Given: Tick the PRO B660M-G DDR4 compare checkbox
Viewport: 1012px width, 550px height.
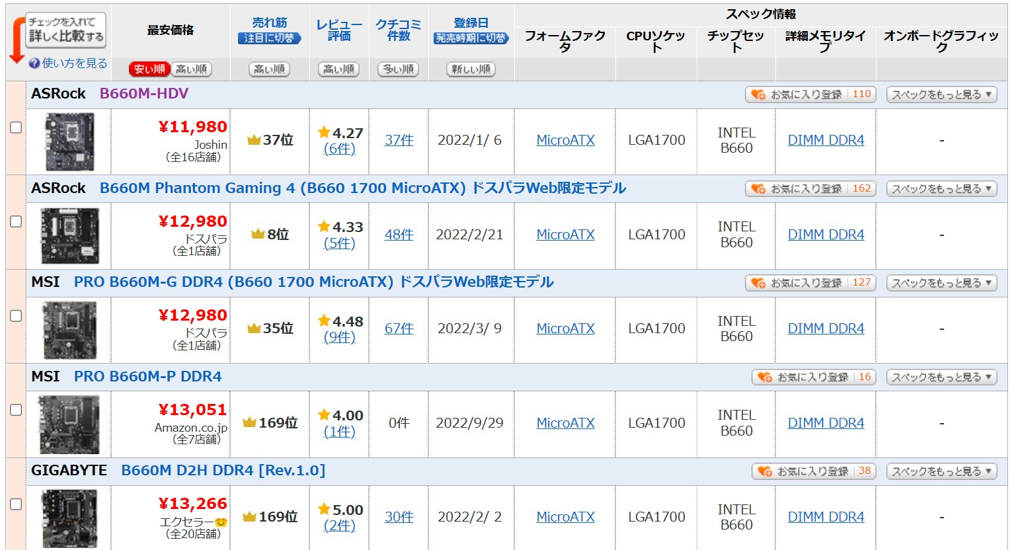Looking at the screenshot, I should click(x=16, y=316).
